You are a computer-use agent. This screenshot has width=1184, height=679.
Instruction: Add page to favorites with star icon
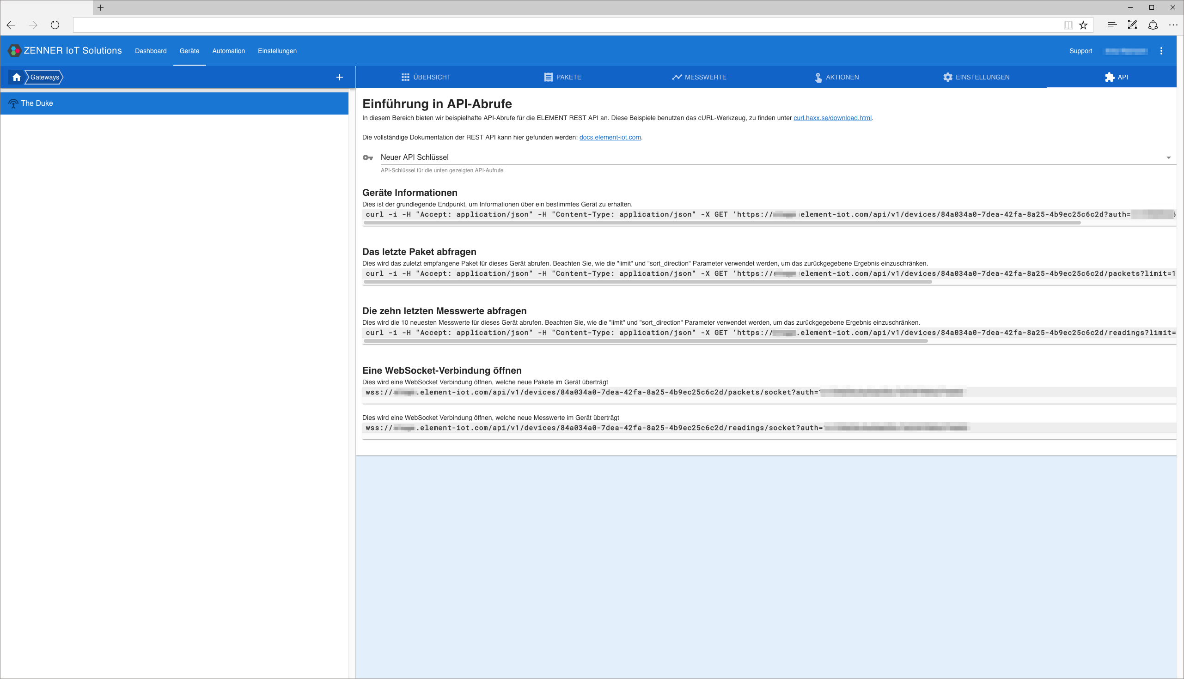click(x=1083, y=25)
